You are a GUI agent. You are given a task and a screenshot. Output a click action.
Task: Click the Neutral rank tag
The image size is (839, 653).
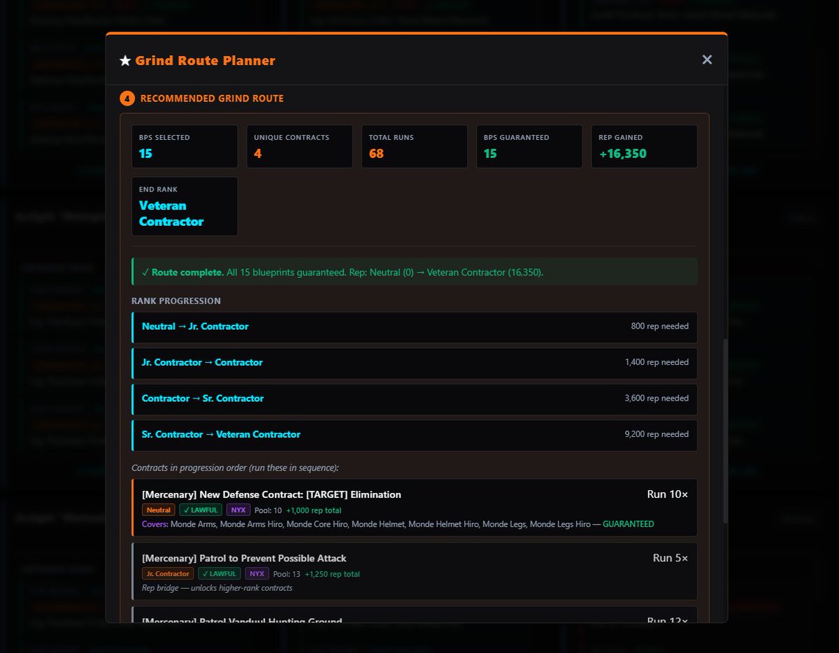click(159, 510)
